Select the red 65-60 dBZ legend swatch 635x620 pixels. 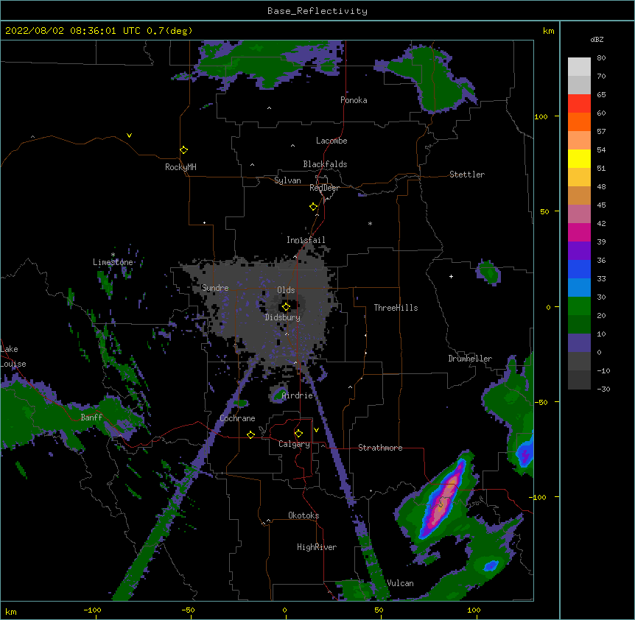click(579, 104)
